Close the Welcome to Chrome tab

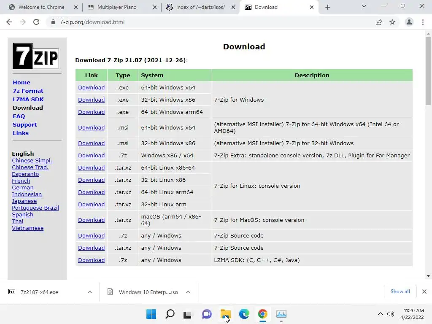click(x=76, y=7)
